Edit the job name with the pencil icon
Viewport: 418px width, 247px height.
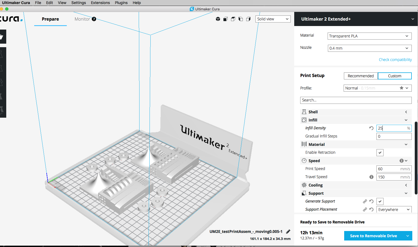[x=288, y=232]
